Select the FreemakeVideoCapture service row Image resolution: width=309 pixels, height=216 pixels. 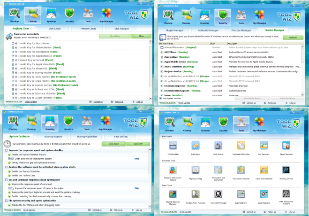pos(230,91)
